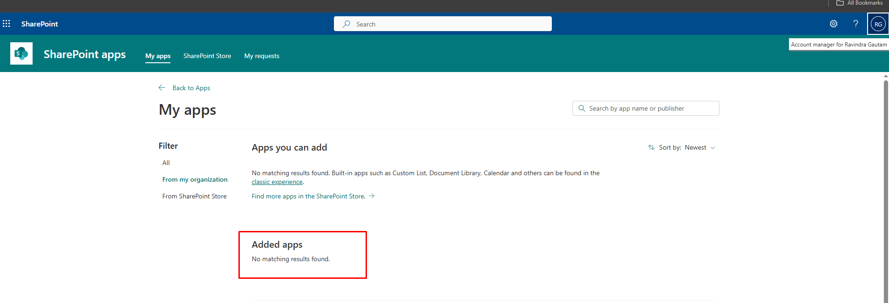Open the RG account manager avatar
The width and height of the screenshot is (889, 303).
(878, 24)
